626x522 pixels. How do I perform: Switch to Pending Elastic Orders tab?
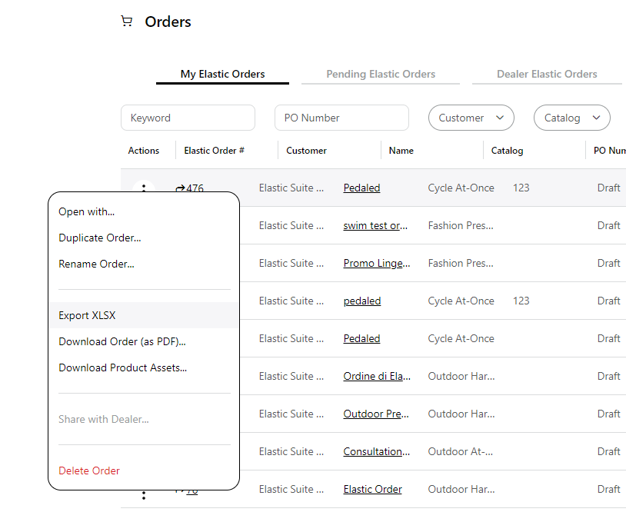[381, 75]
